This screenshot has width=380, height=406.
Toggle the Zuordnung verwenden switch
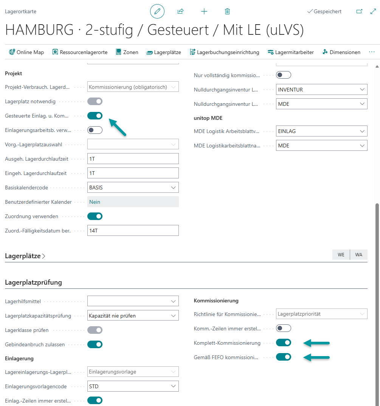(95, 216)
